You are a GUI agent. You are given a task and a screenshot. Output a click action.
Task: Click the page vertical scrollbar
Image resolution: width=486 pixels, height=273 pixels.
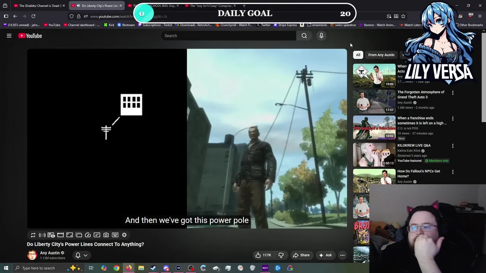483,78
